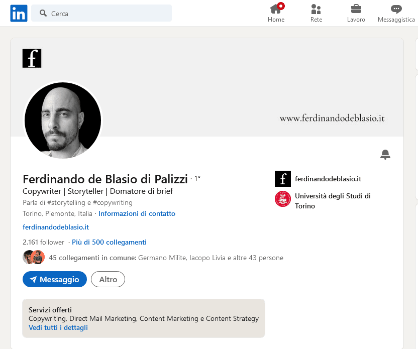Click the Messaggio button
The width and height of the screenshot is (418, 349).
[x=55, y=279]
